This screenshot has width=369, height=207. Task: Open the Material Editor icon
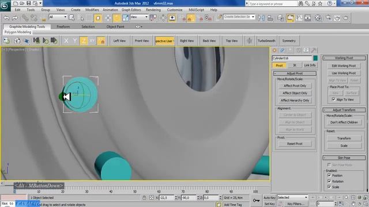coord(318,18)
